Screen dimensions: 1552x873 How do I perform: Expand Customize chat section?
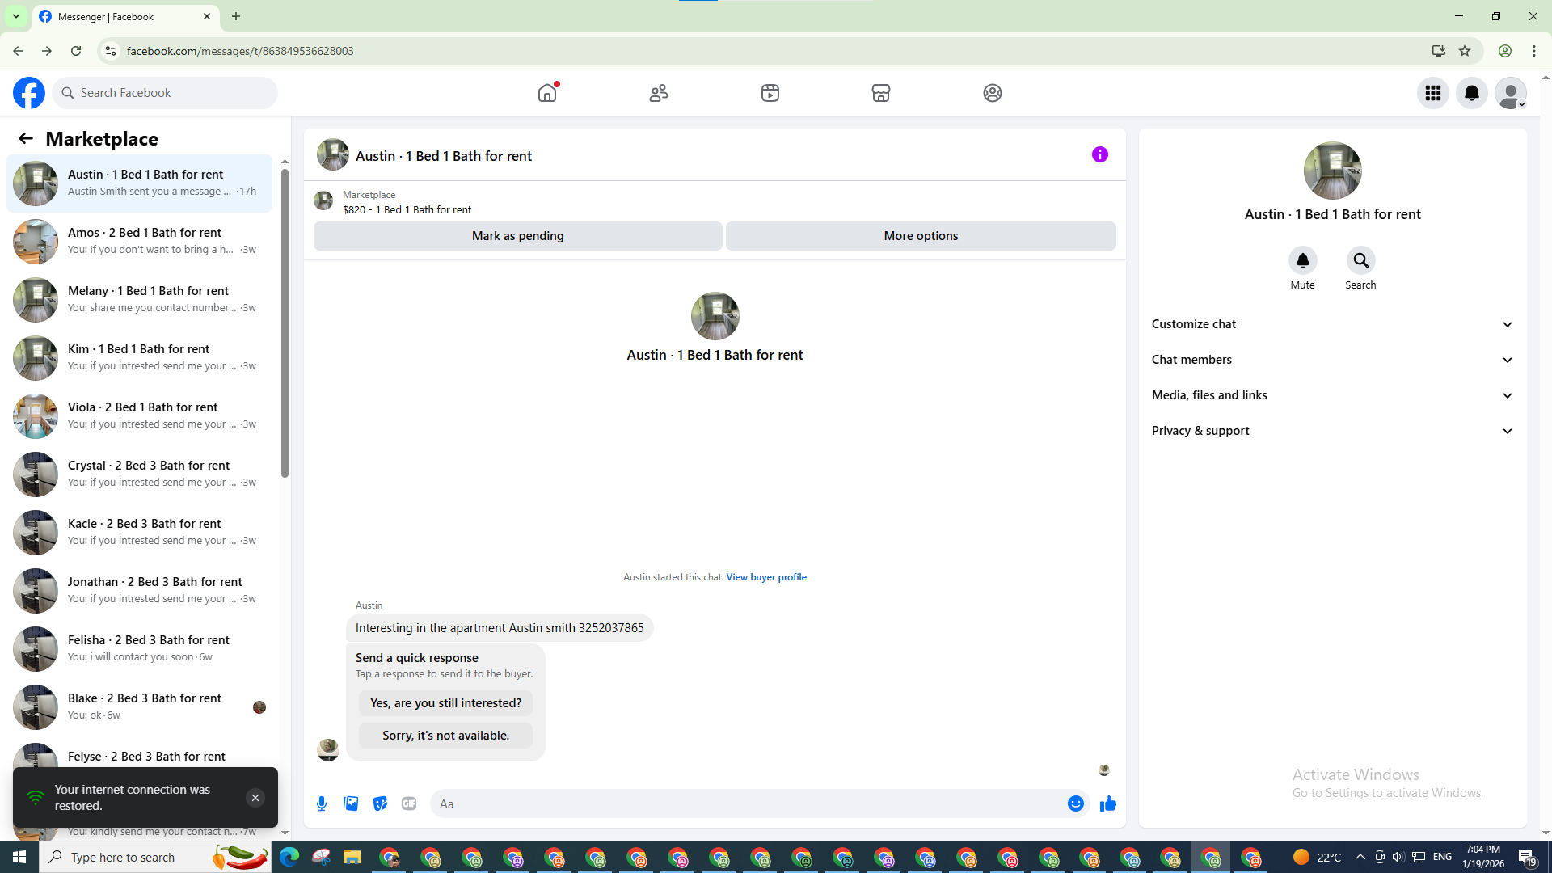pos(1332,324)
